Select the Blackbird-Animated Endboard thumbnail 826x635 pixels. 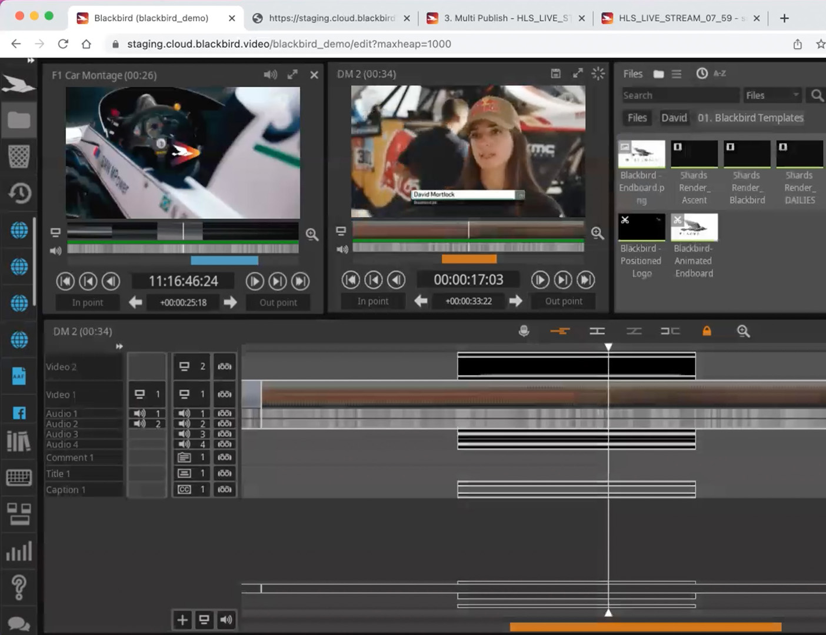[694, 228]
